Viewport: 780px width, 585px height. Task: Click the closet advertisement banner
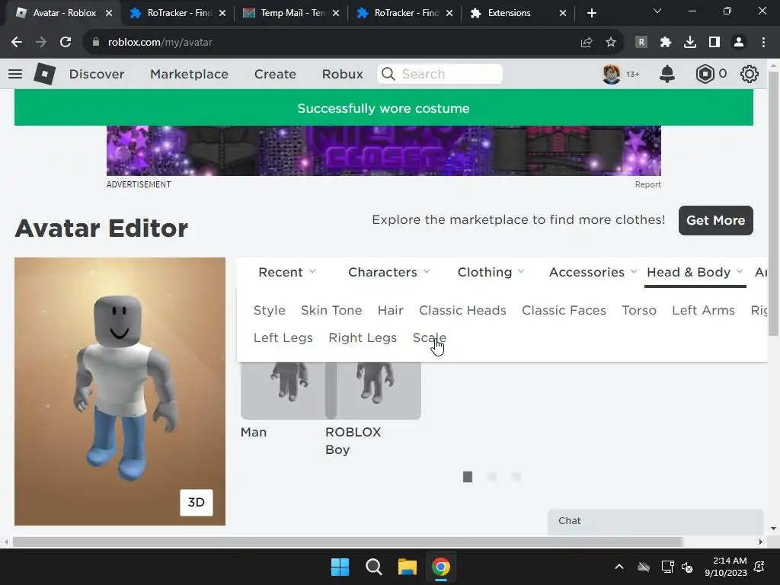[x=384, y=151]
